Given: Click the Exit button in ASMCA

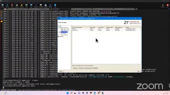Looking at the screenshot, I should click(x=138, y=71).
